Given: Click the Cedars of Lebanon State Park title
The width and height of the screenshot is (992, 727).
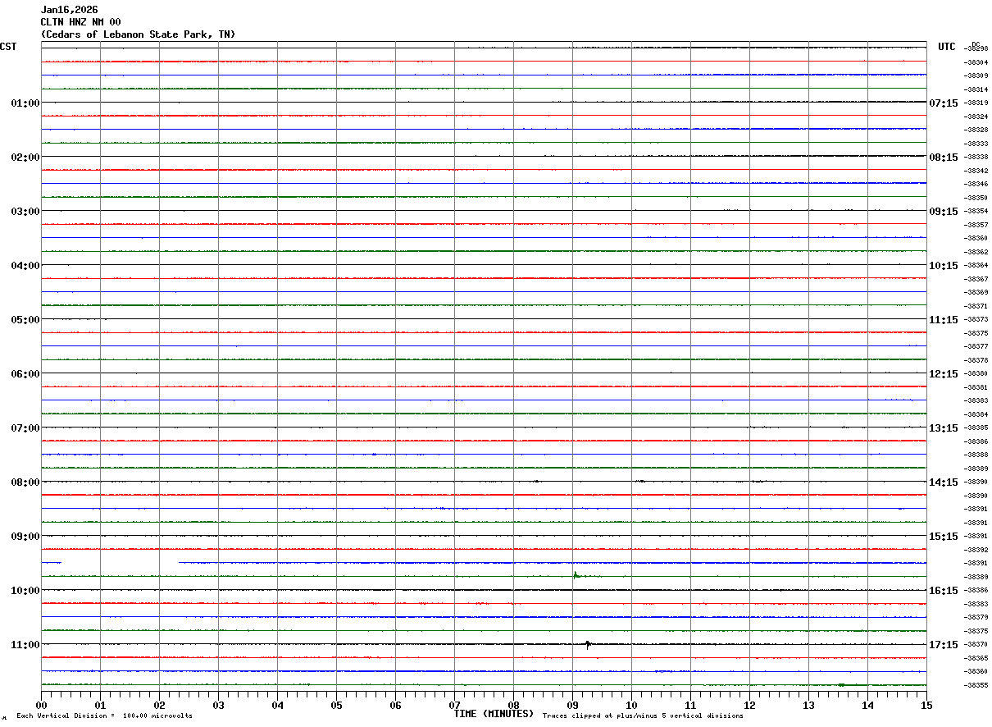Looking at the screenshot, I should click(138, 34).
